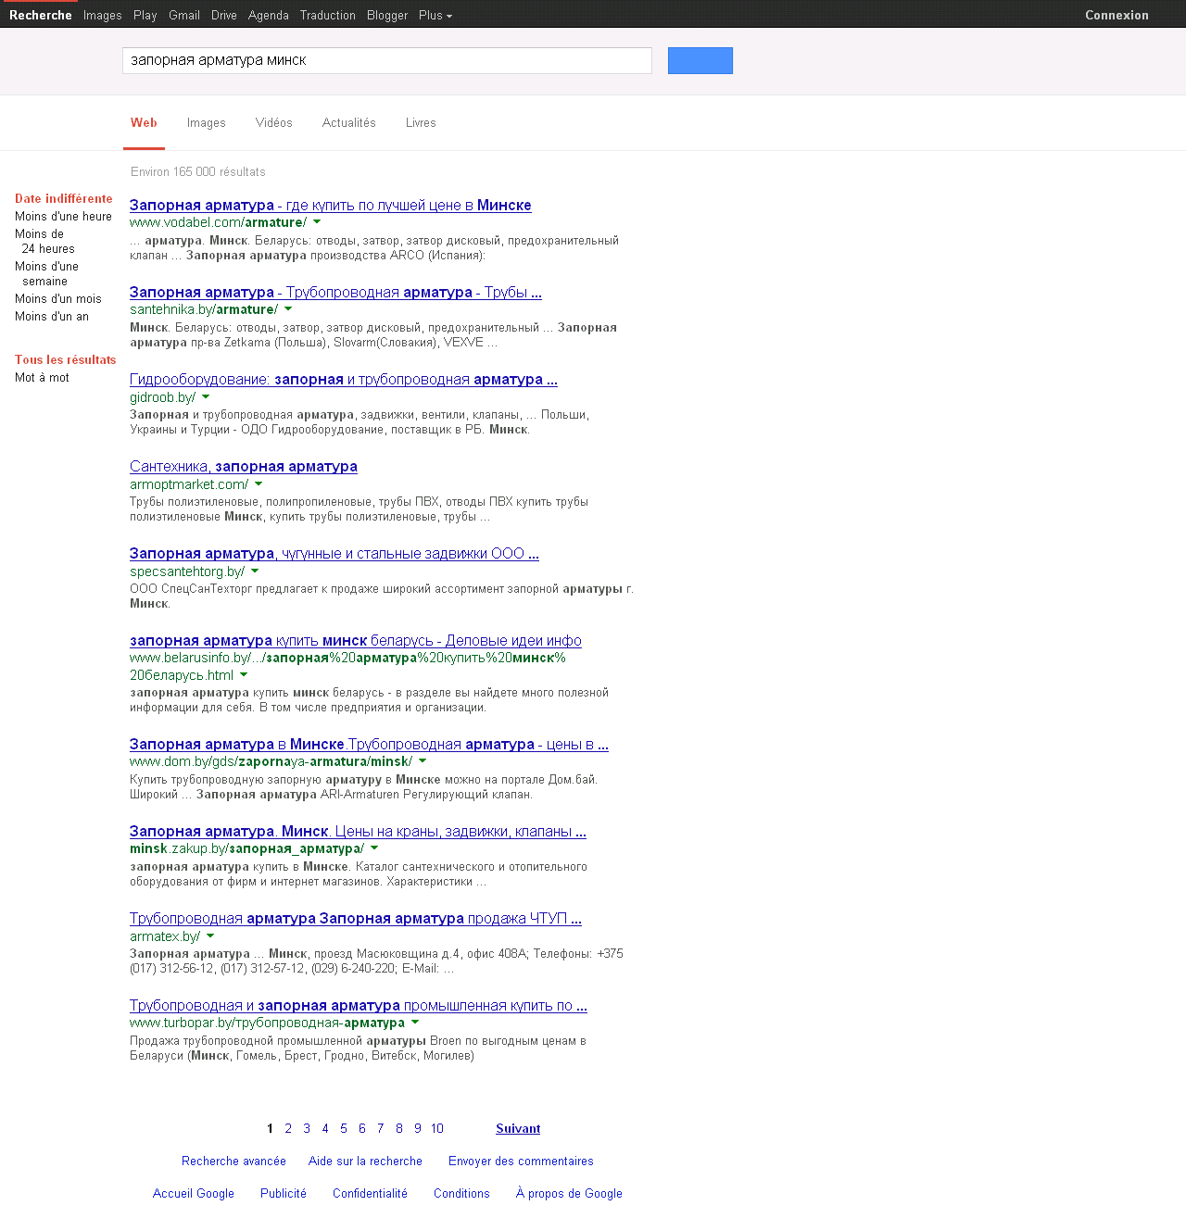The height and width of the screenshot is (1218, 1186).
Task: Filter results by Moins d'un an
Action: point(52,316)
